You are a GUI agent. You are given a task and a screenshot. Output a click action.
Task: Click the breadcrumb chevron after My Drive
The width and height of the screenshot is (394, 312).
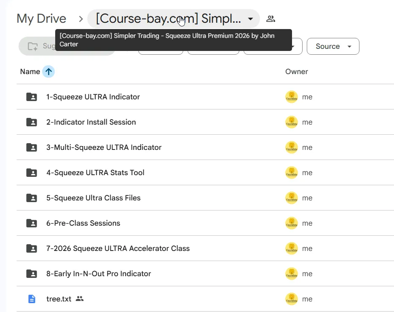[x=80, y=19]
